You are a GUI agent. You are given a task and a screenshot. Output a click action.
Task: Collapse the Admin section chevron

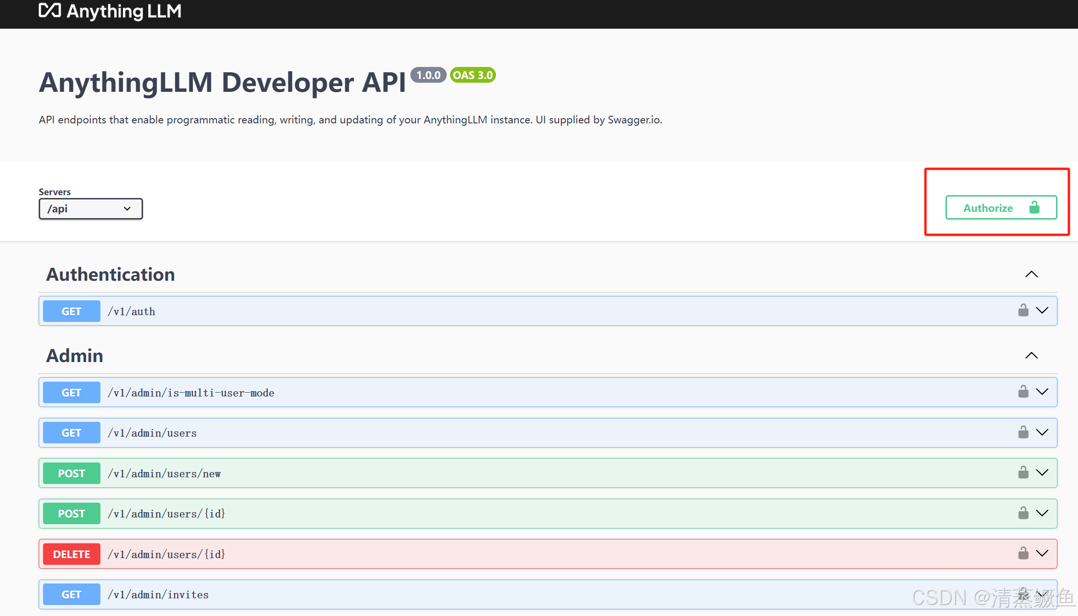click(x=1031, y=356)
